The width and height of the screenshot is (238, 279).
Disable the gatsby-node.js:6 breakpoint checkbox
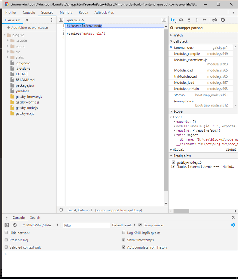coord(174,162)
